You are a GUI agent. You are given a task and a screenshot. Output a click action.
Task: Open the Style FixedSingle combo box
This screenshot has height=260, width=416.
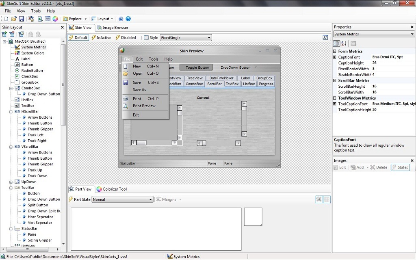[x=186, y=38]
